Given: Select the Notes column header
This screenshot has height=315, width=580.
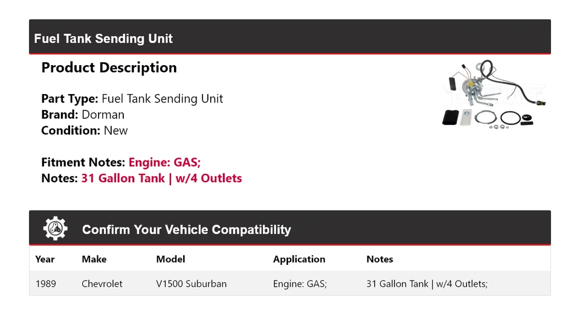Looking at the screenshot, I should (x=379, y=259).
